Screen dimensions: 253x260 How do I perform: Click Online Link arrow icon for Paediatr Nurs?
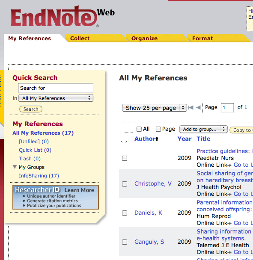[x=229, y=165]
